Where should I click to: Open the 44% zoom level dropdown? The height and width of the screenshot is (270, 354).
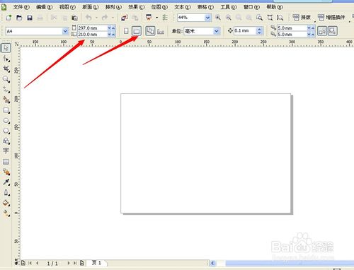point(207,18)
